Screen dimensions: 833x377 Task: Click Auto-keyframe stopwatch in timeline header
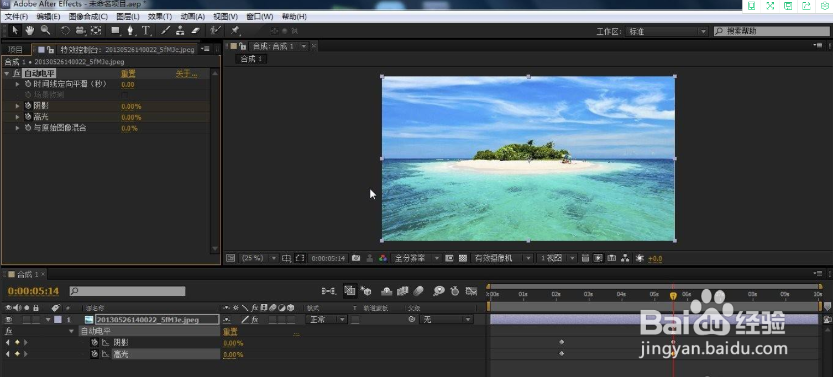point(455,291)
